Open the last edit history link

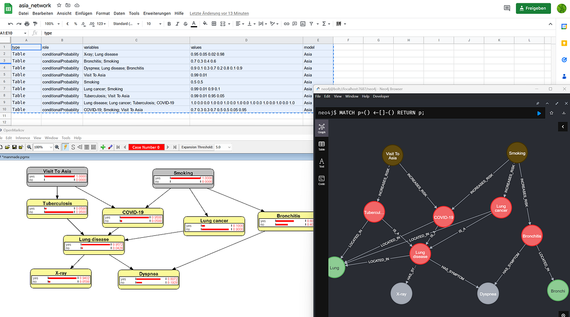(x=219, y=13)
